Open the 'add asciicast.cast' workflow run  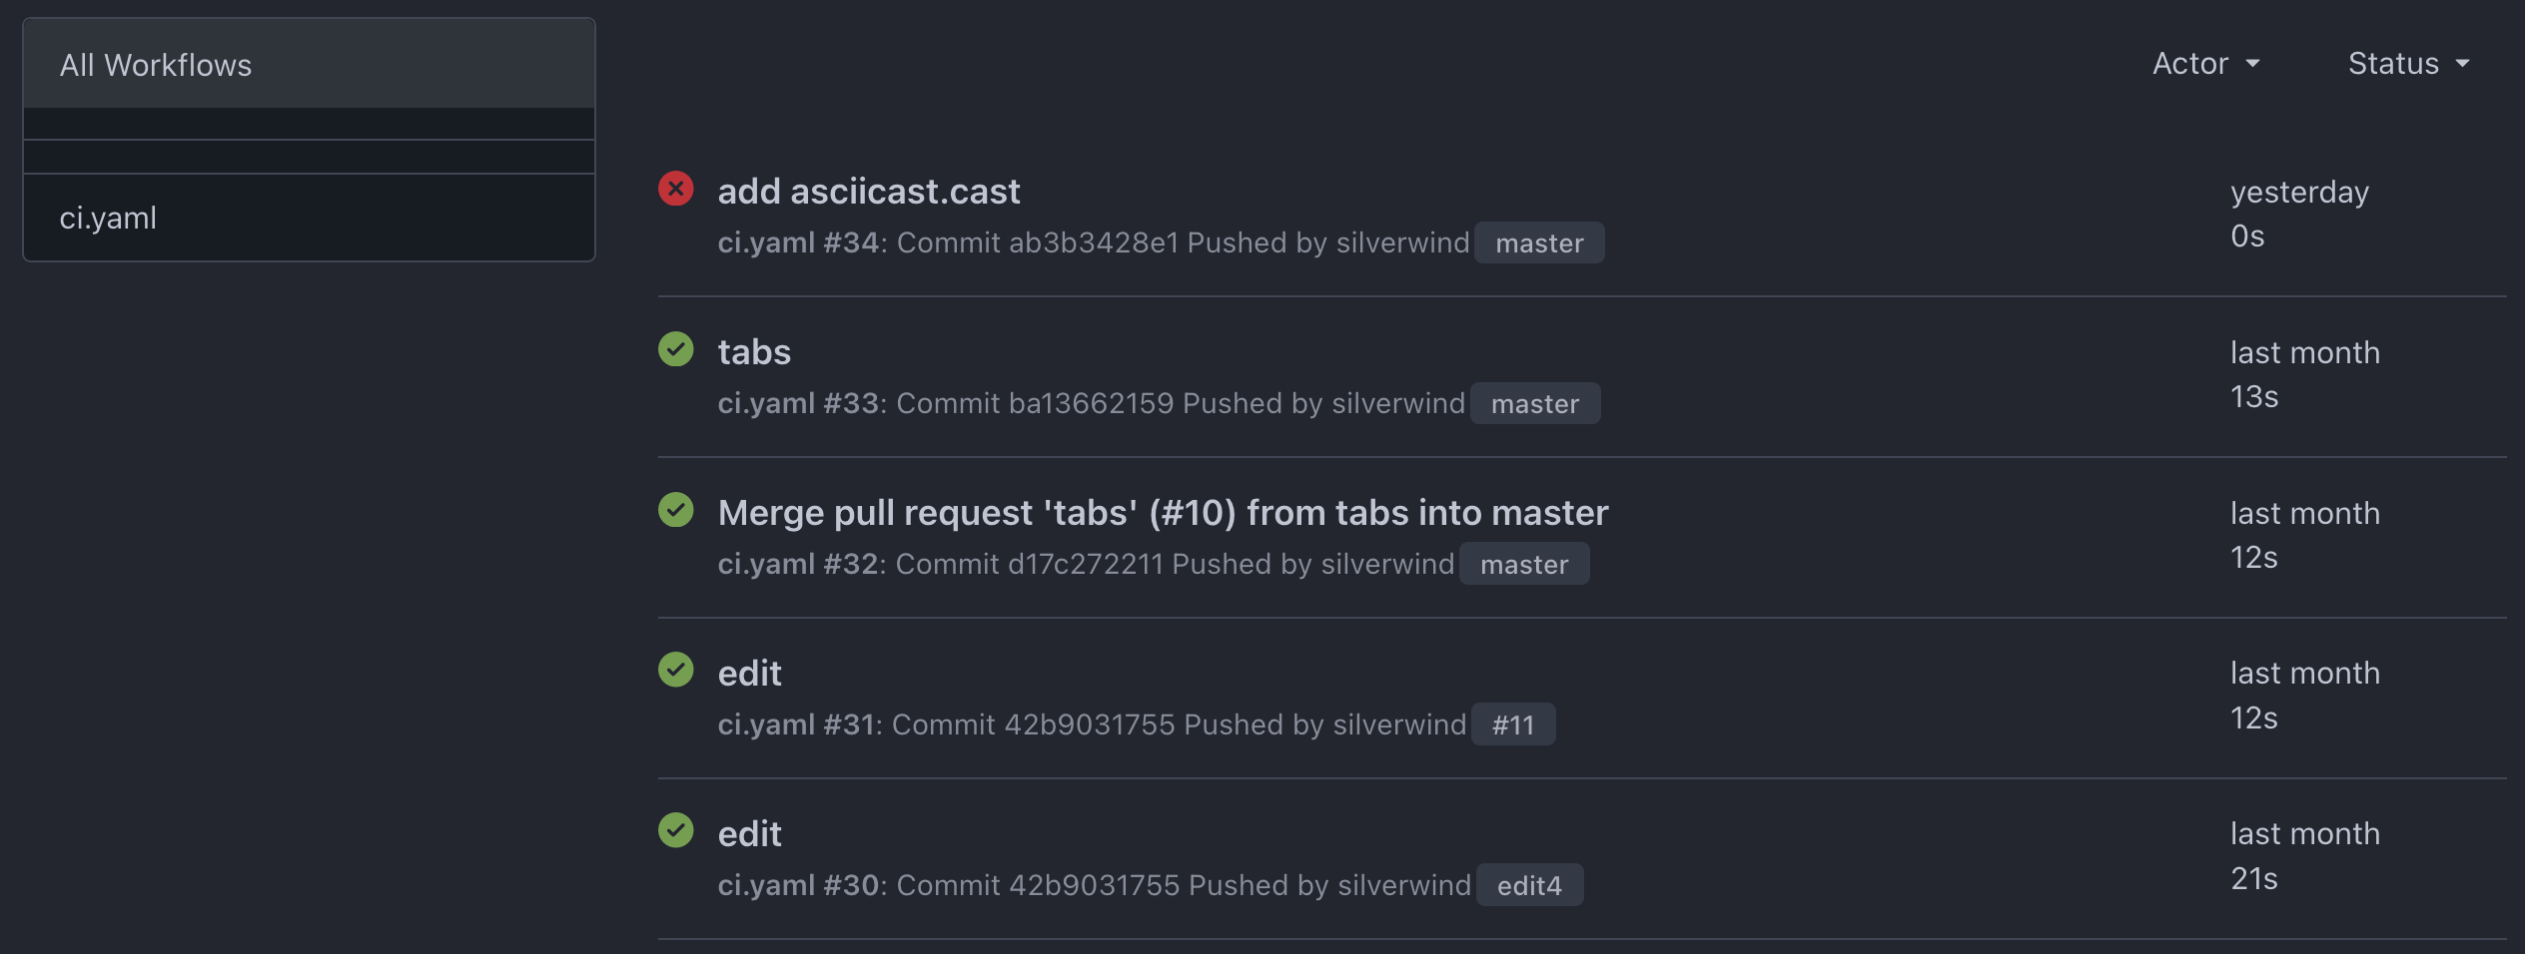[869, 192]
